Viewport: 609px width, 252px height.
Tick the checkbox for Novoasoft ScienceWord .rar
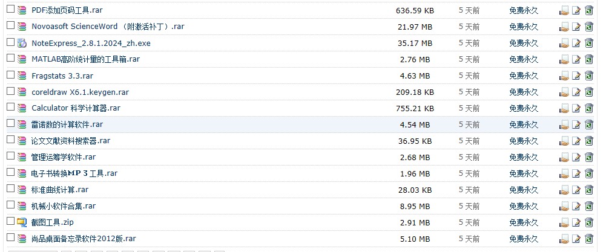[x=10, y=26]
